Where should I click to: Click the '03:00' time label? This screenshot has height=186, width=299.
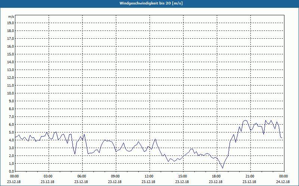coord(48,176)
